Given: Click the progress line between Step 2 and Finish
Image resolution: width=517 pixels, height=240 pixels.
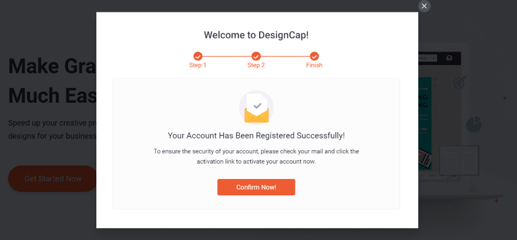Looking at the screenshot, I should tap(285, 56).
